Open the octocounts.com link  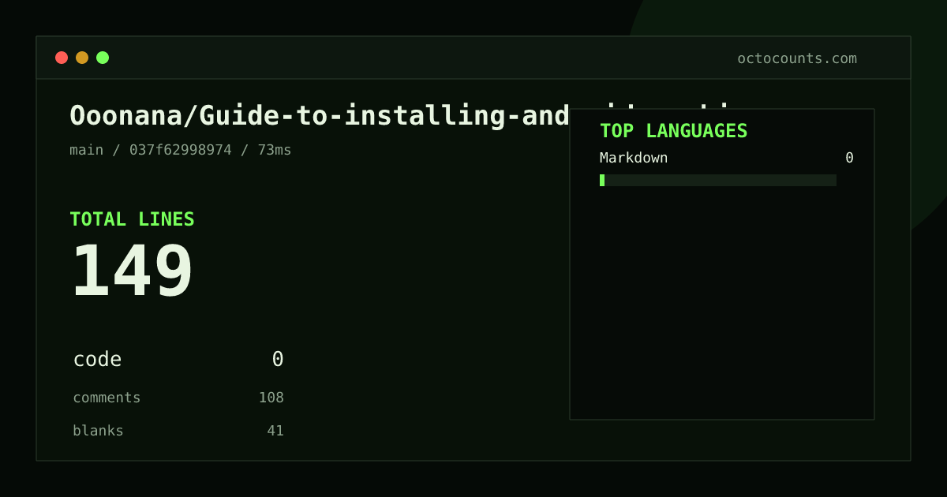click(797, 58)
